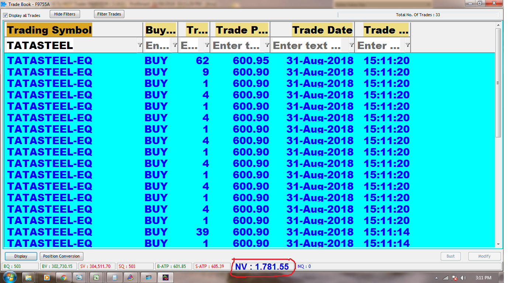Click the 600.95 trade price cell

pyautogui.click(x=251, y=60)
